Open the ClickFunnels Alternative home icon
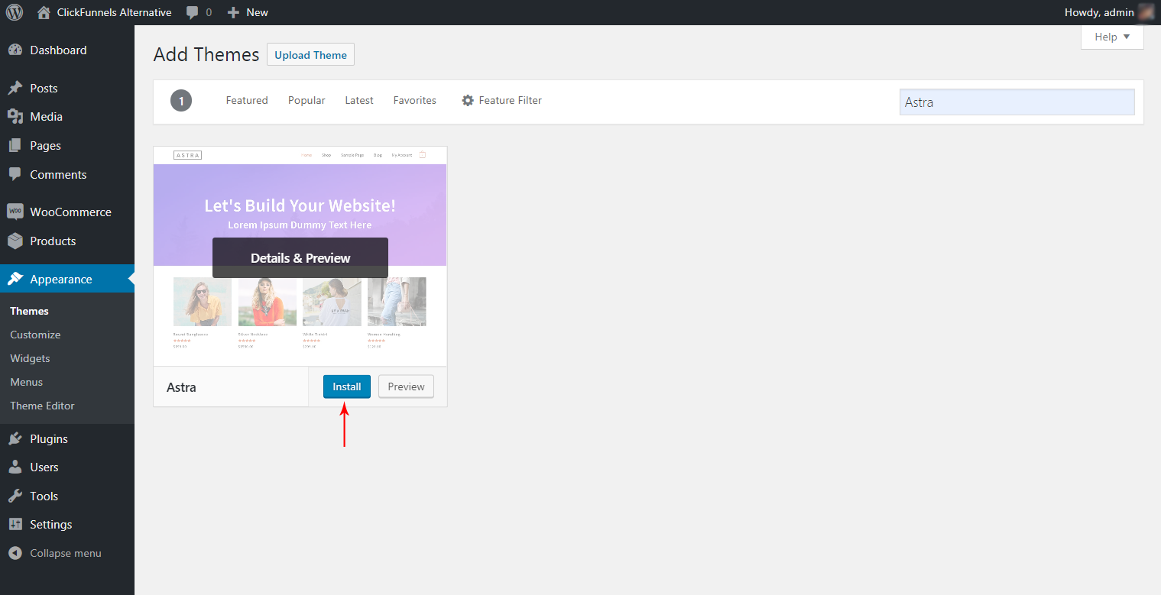 (44, 12)
